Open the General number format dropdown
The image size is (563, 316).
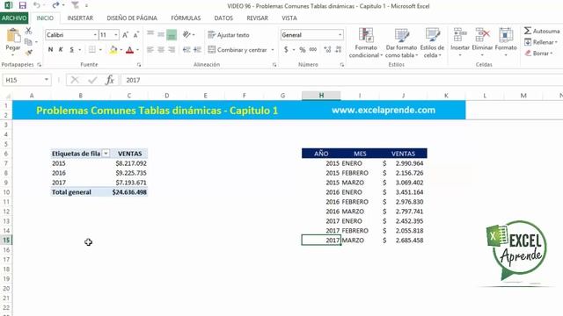pos(340,35)
